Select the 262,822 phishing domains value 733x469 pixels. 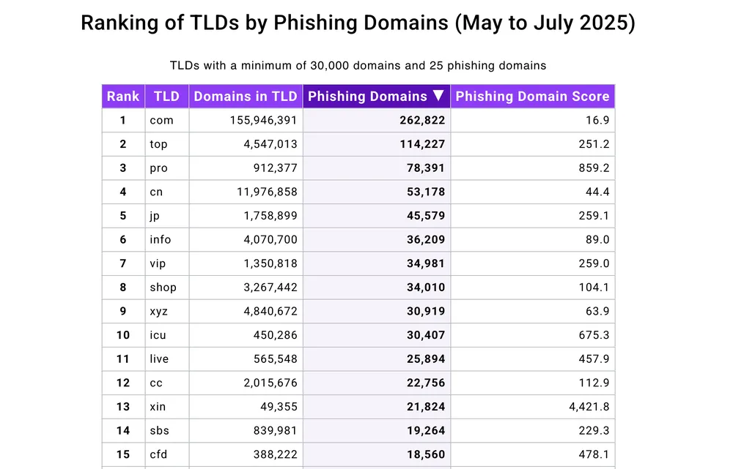[x=422, y=121]
